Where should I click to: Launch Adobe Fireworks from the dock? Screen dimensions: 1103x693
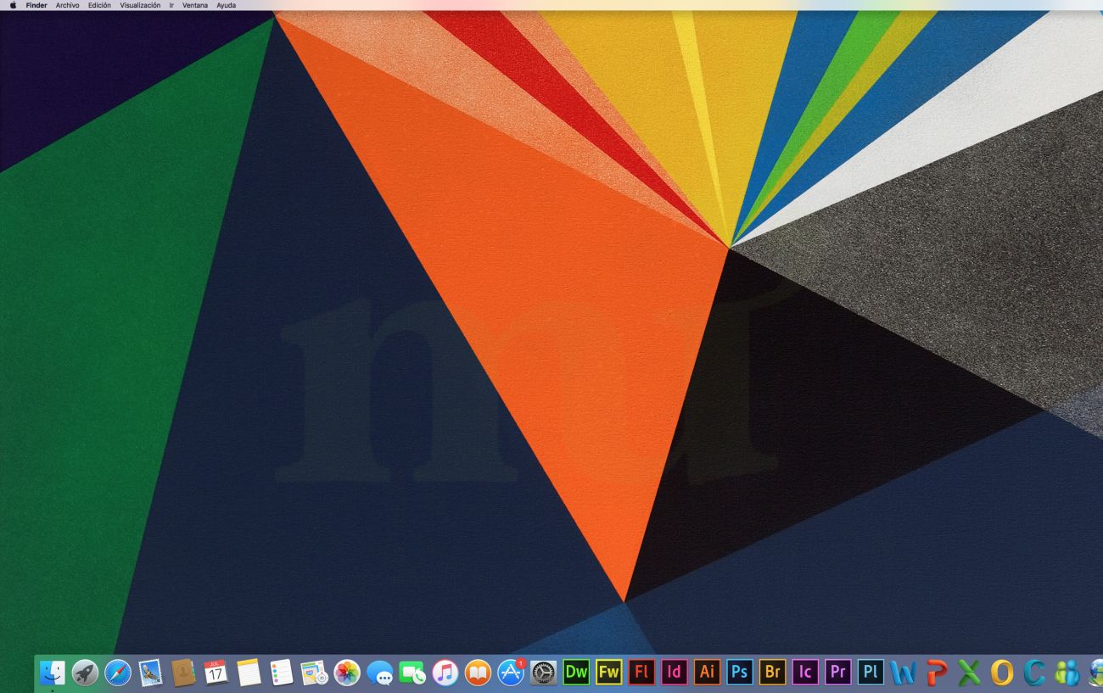coord(608,673)
